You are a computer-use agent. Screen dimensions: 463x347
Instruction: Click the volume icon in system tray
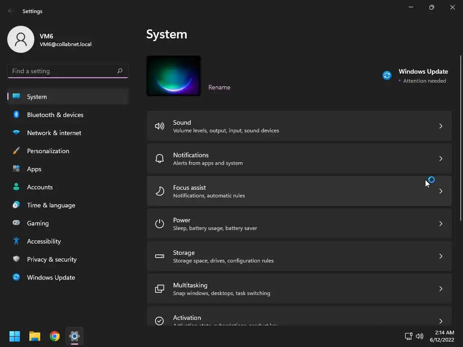click(420, 336)
